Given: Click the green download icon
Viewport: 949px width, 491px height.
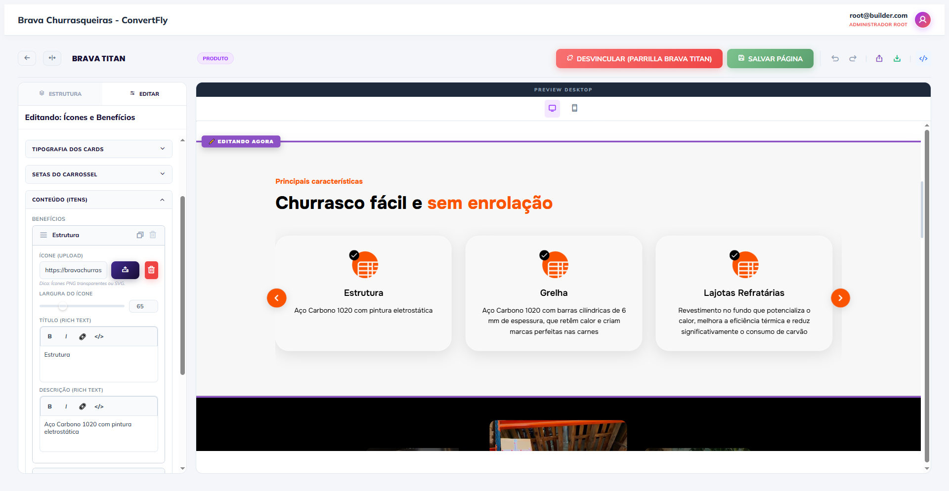Looking at the screenshot, I should click(898, 58).
